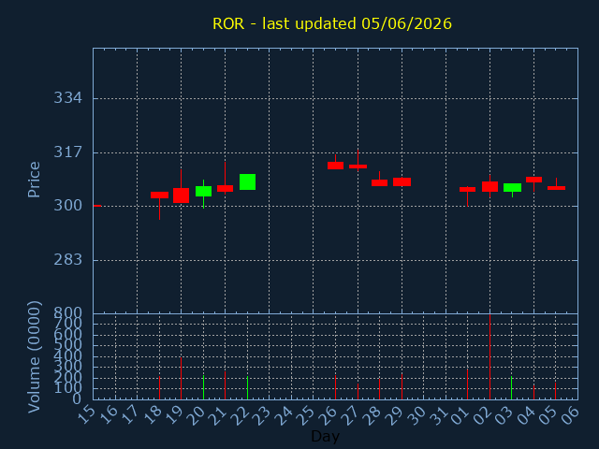Click the red candlestick for day 02
Viewport: 599px width, 449px height.
click(x=489, y=187)
